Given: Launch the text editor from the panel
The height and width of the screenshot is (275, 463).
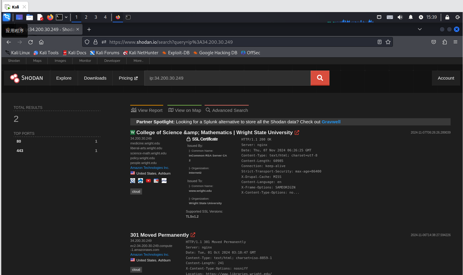Looking at the screenshot, I should [40, 17].
